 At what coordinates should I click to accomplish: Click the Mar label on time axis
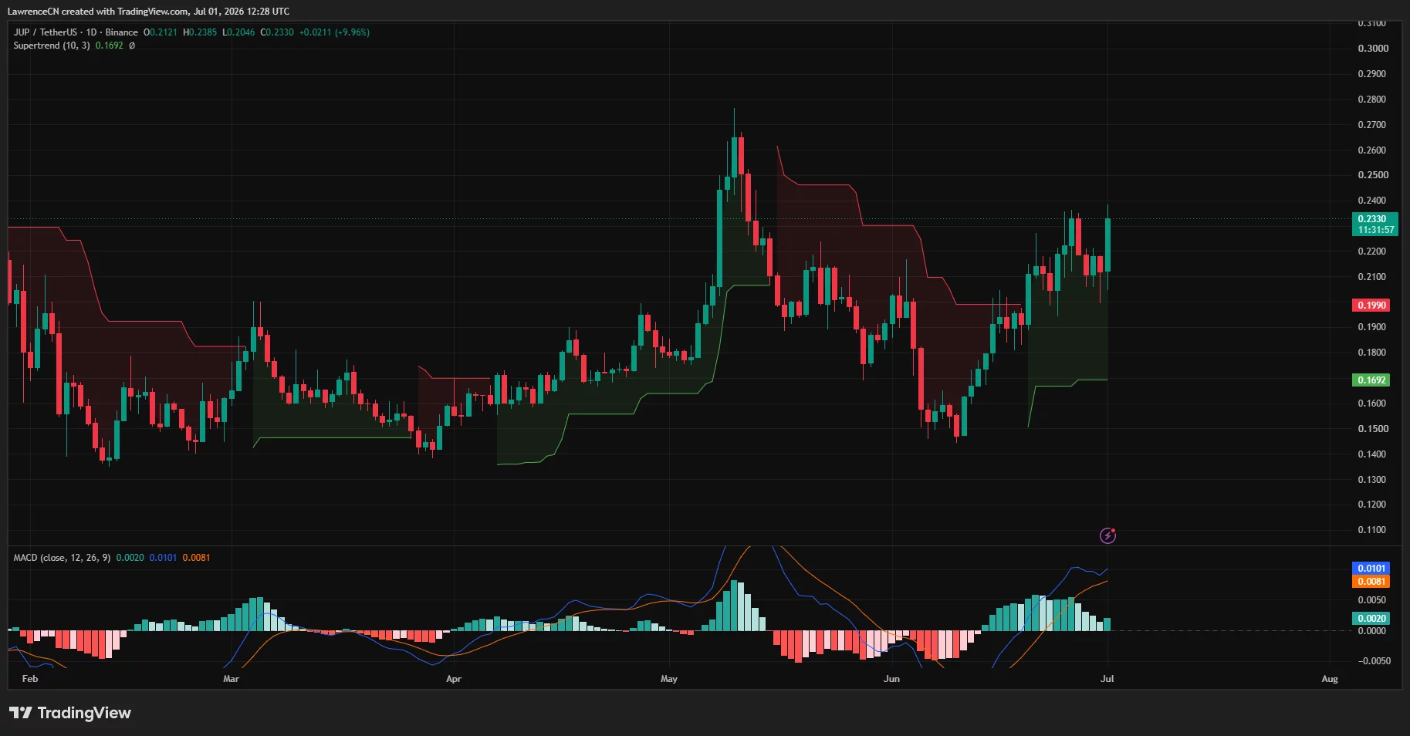click(x=231, y=679)
